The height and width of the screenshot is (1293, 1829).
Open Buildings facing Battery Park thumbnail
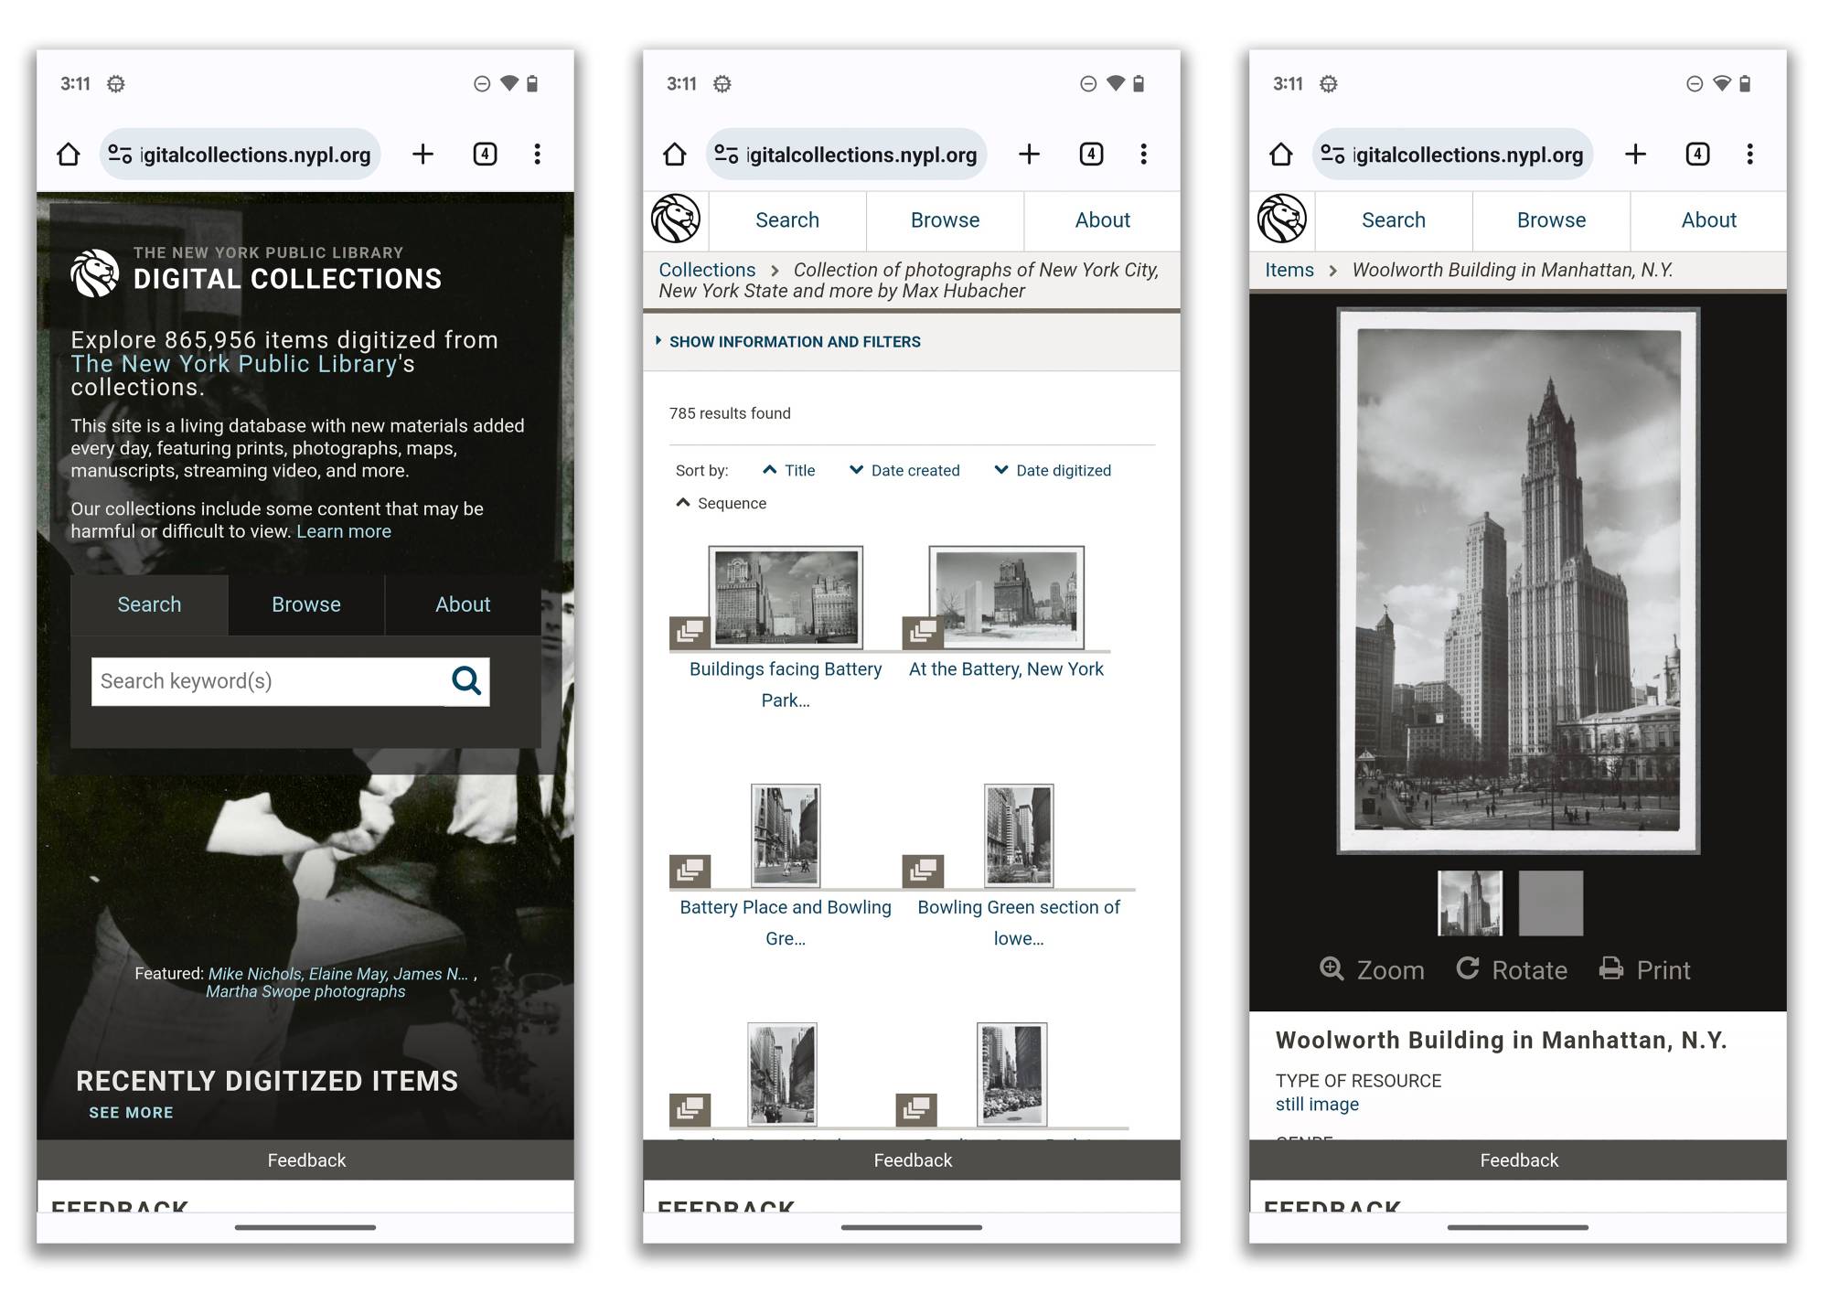[x=786, y=596]
